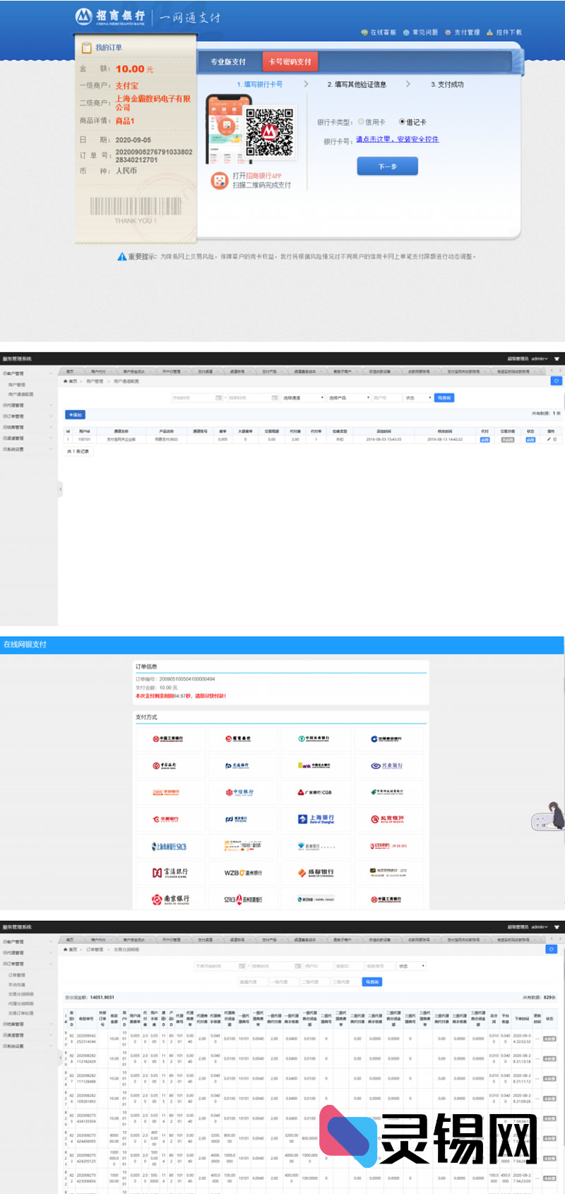
Task: Click the install security control link
Action: click(397, 139)
